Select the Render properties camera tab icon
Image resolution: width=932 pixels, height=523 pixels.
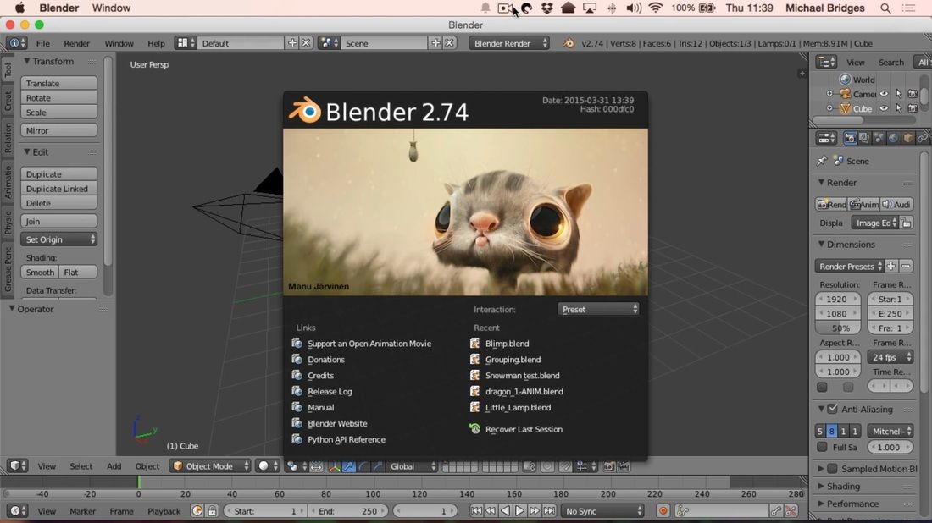coord(851,136)
